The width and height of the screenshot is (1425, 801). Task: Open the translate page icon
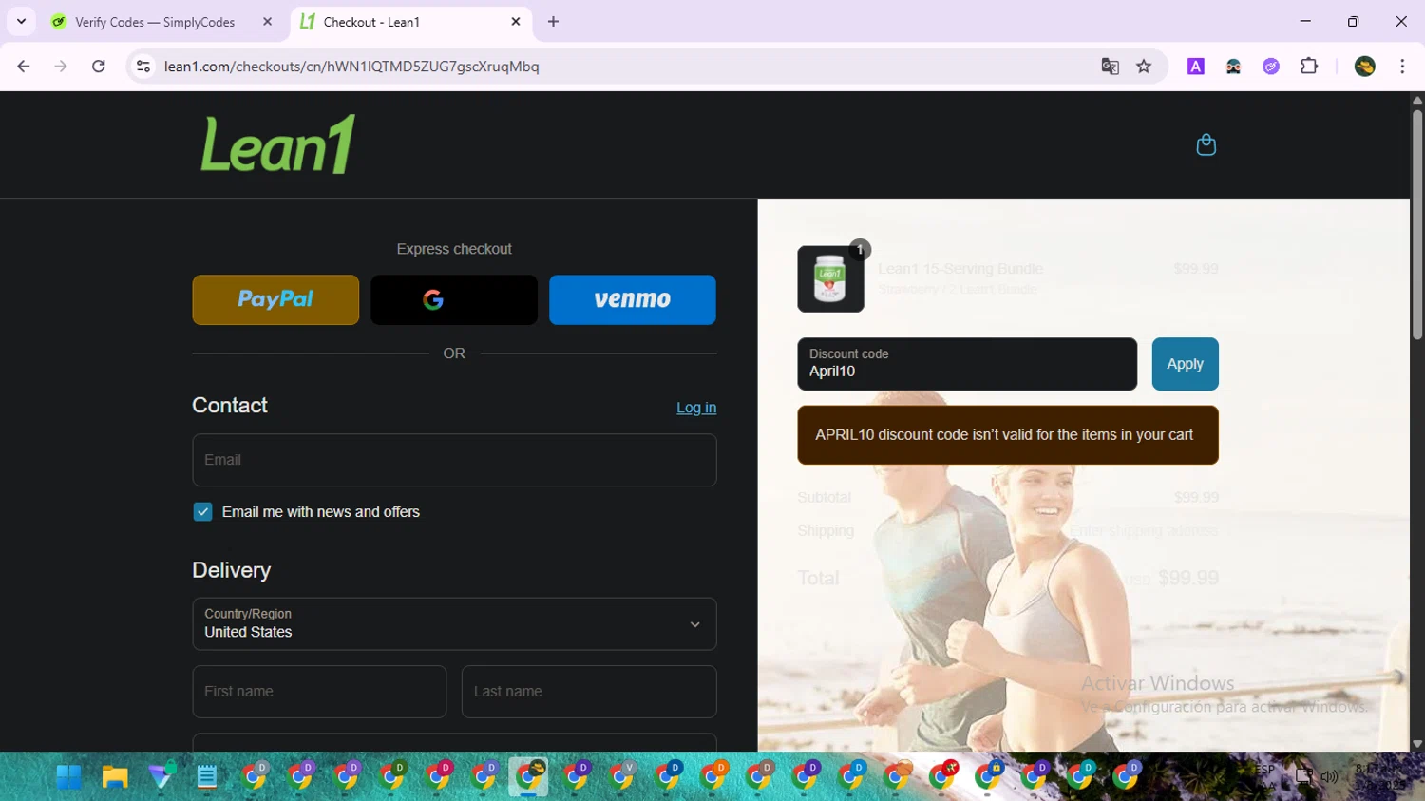[1110, 67]
